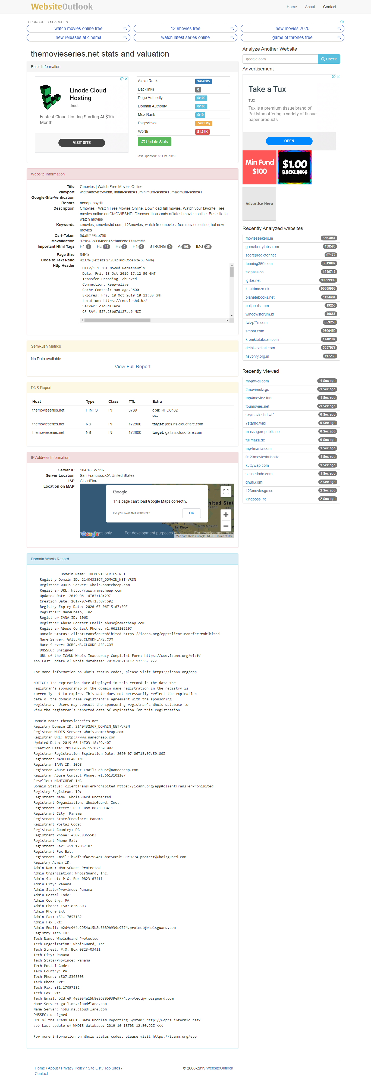Click the HTTP header horizontal scrollbar

[117, 320]
